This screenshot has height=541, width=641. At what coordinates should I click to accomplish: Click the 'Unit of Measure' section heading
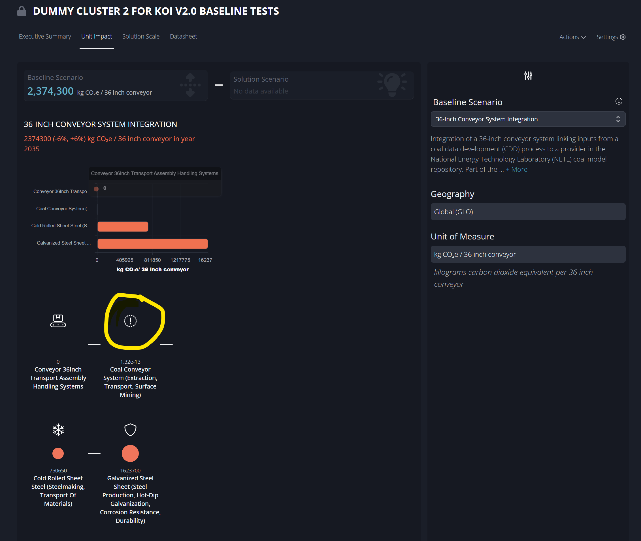click(x=462, y=236)
